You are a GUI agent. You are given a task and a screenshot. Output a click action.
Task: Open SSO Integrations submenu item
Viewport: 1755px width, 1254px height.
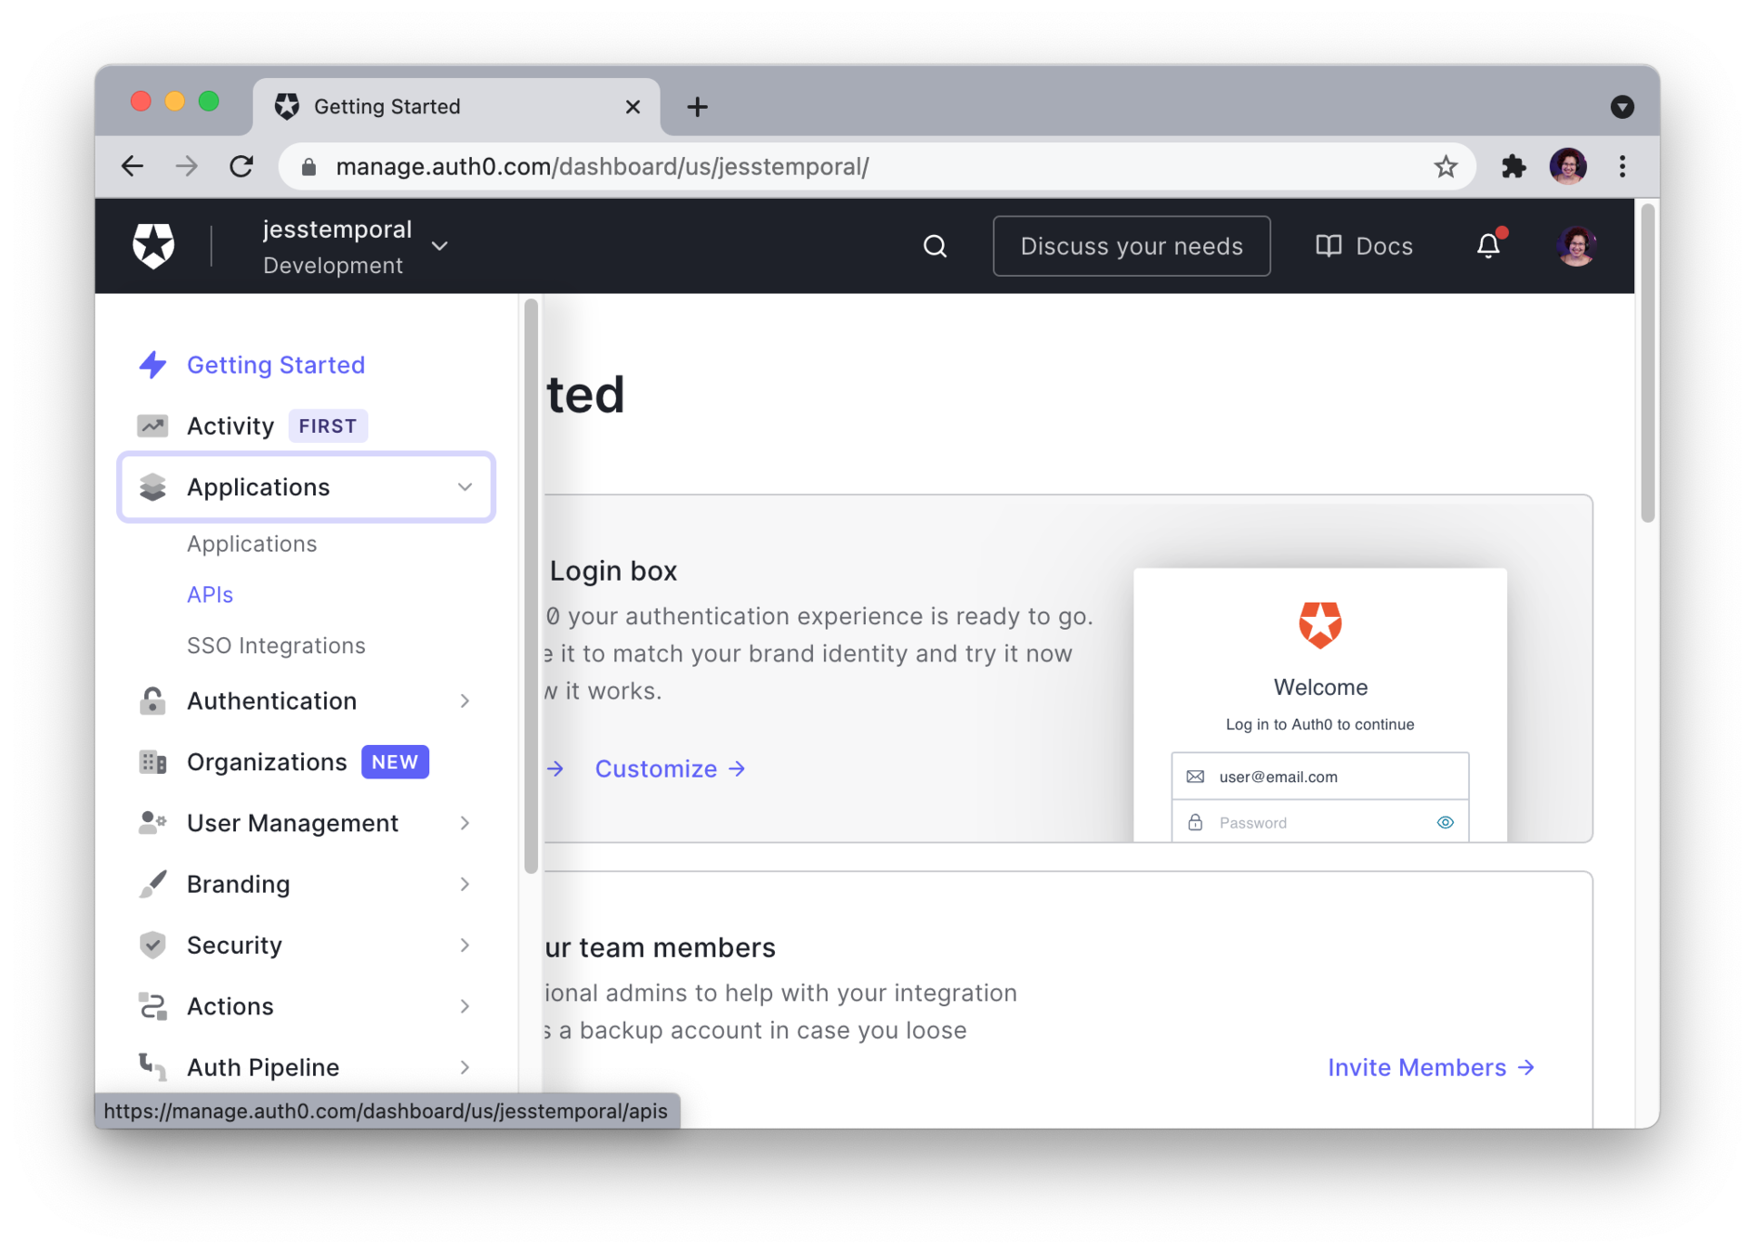[x=276, y=646]
